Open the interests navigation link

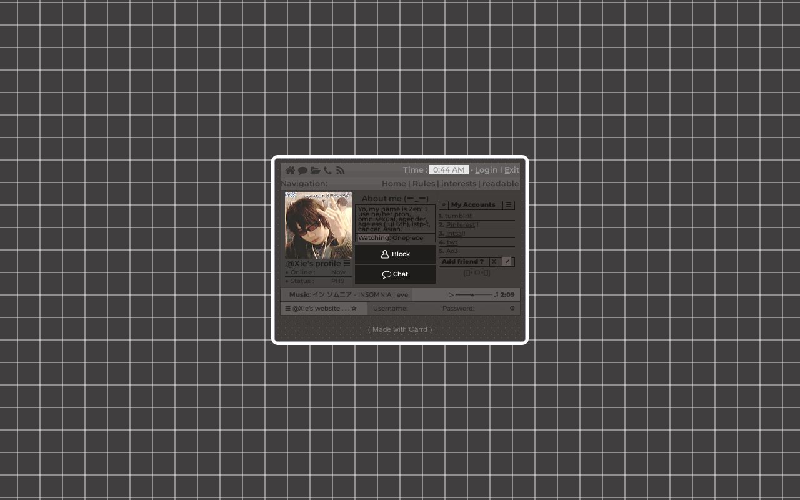point(458,183)
